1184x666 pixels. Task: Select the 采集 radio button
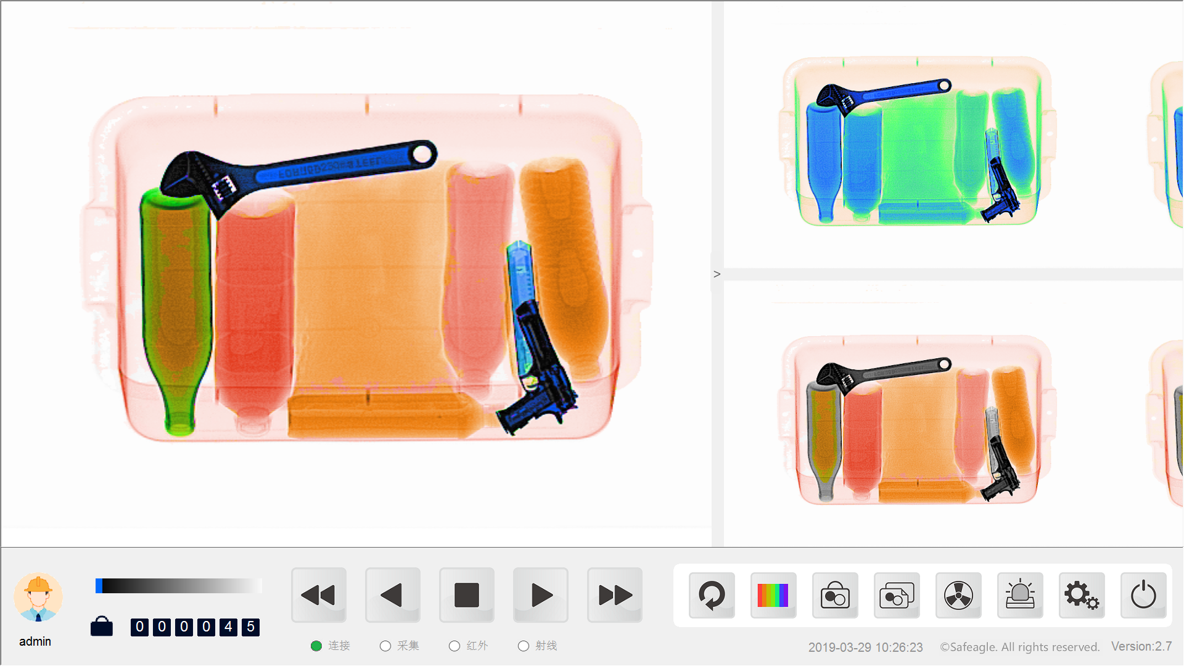pos(385,646)
